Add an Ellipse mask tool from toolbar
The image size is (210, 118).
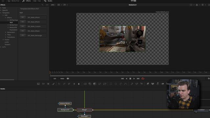pyautogui.click(x=116, y=84)
